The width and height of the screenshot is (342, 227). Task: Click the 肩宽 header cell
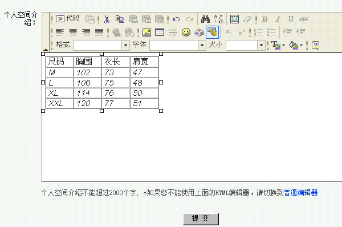click(144, 62)
